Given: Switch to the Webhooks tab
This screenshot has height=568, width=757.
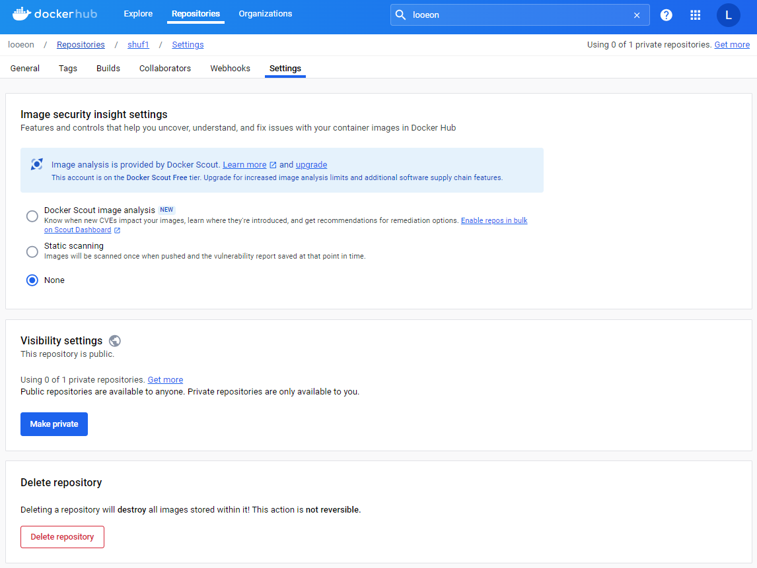Looking at the screenshot, I should (231, 69).
